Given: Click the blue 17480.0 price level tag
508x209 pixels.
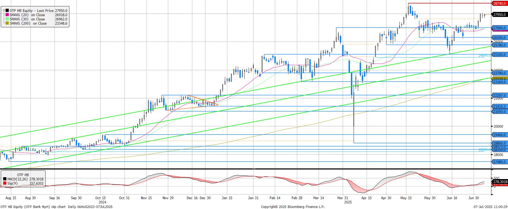Looking at the screenshot, I should click(500, 162).
